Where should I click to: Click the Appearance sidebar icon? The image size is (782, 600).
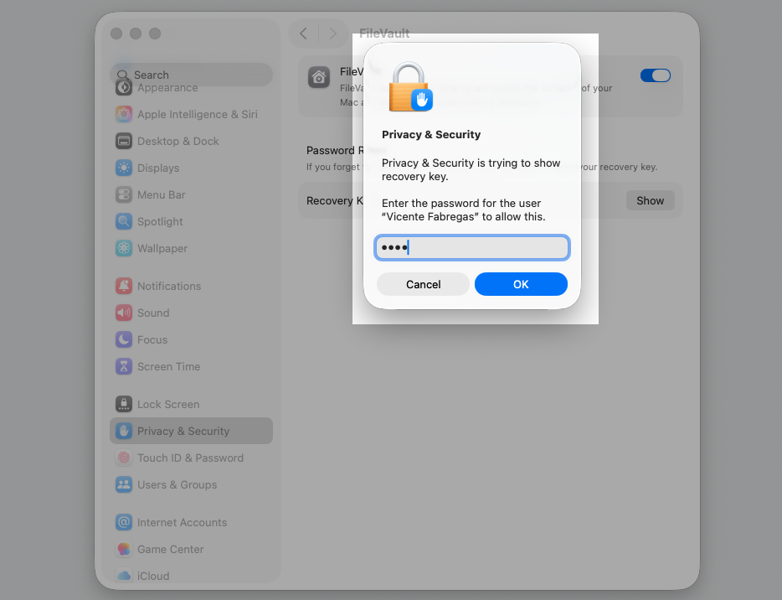click(124, 88)
